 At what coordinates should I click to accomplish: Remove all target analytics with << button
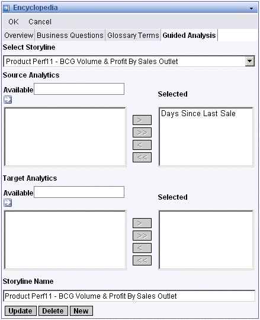142,260
